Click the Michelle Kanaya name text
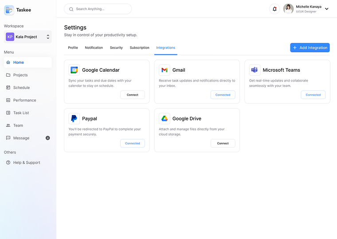Viewport: 337px width, 239px height. (309, 7)
